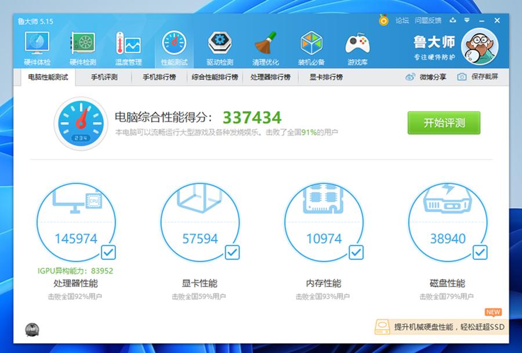
Task: Toggle the checkmark under 处理器性能 score
Action: [x=108, y=252]
